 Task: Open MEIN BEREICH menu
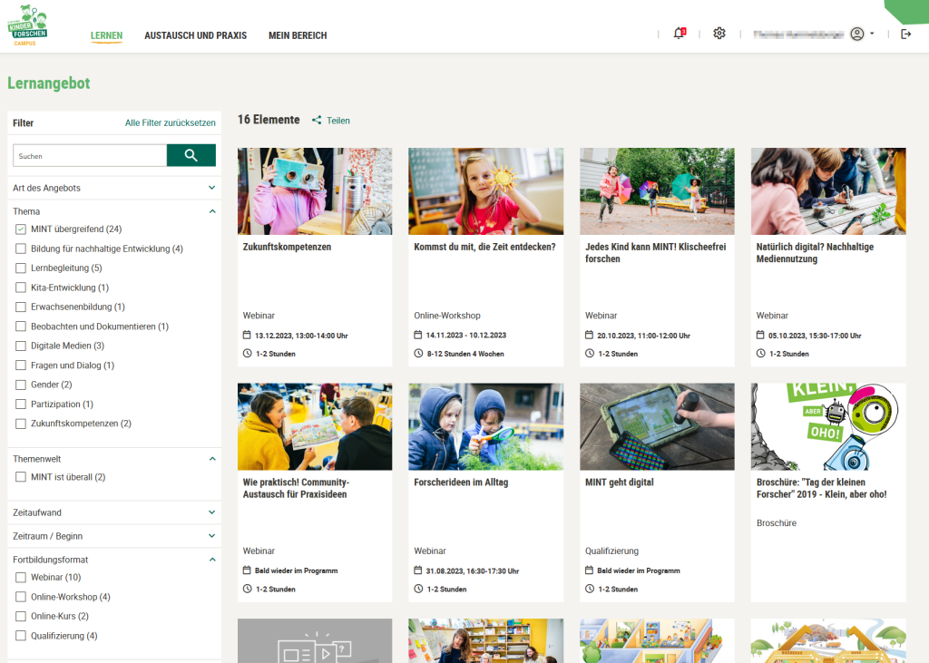[298, 35]
